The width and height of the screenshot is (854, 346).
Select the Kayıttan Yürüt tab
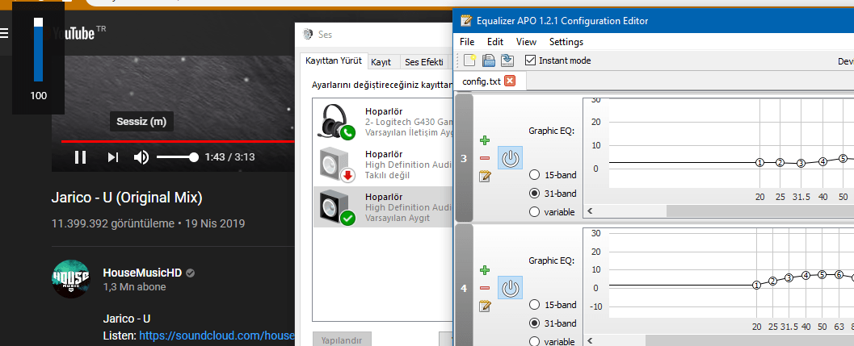tap(334, 60)
